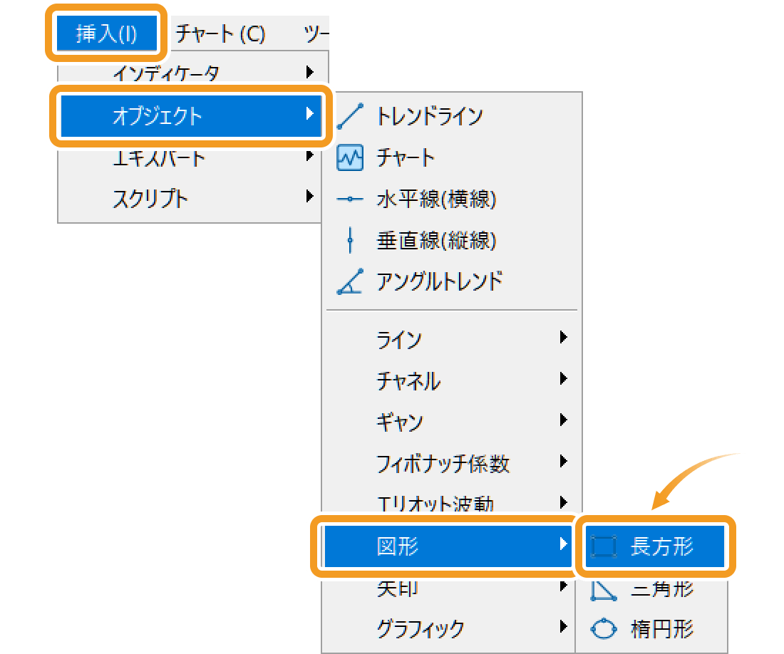Open the フィボナッチ係数 submenu
Screen dimensions: 784x654
click(x=453, y=464)
